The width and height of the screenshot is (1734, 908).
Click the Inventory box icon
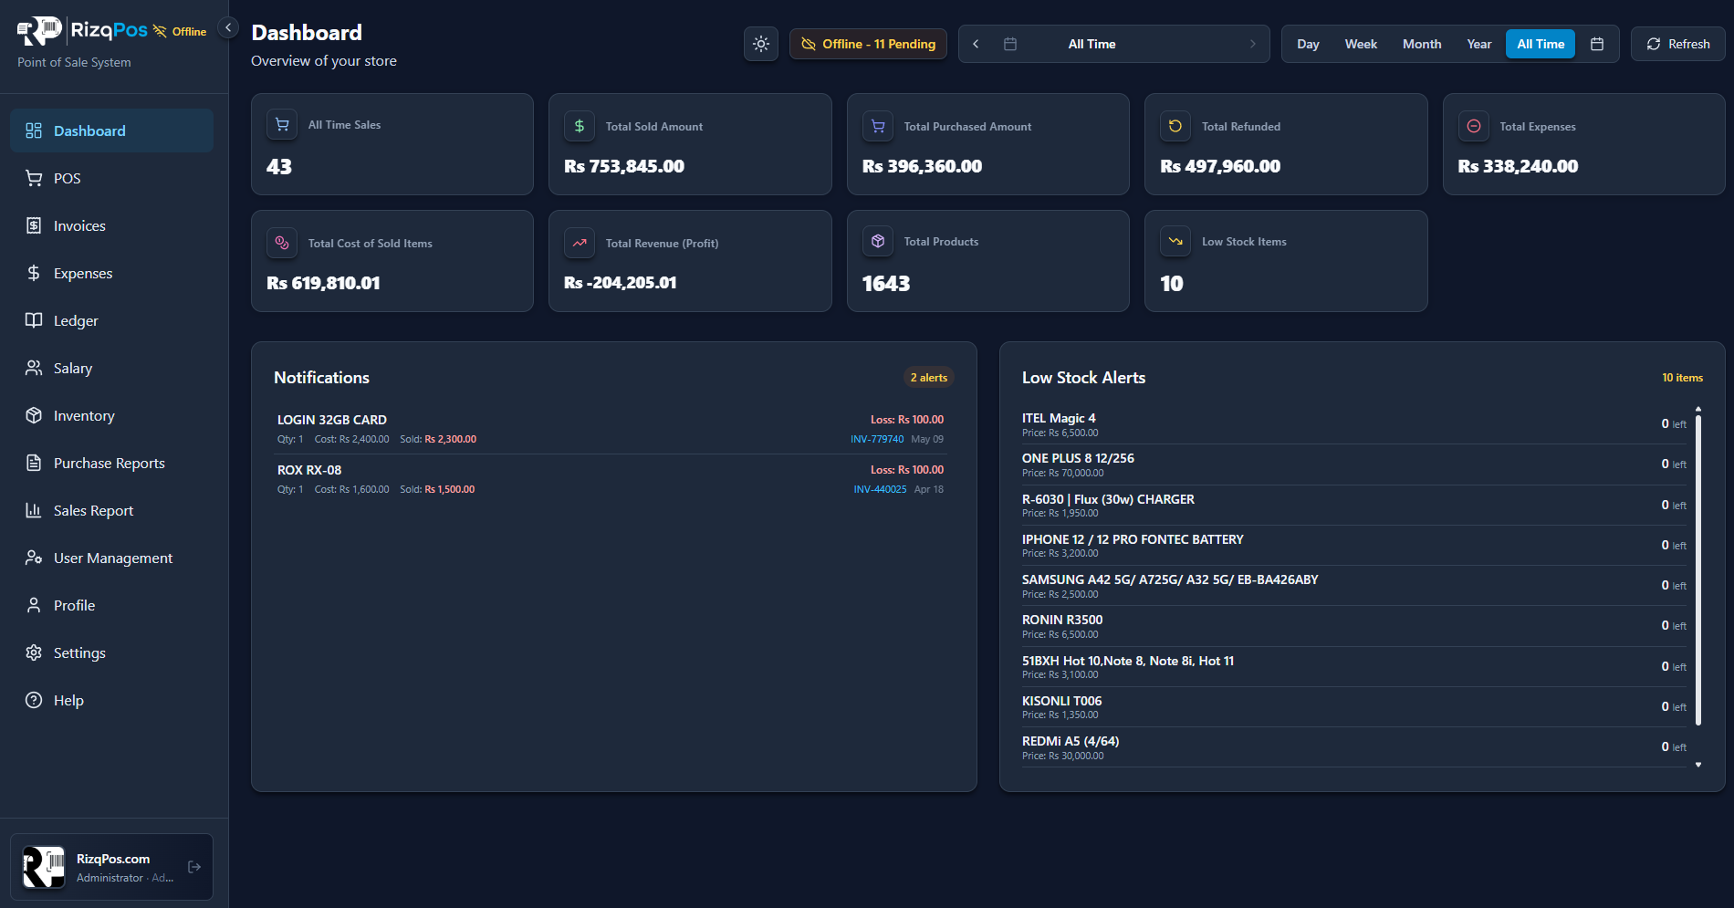tap(34, 415)
